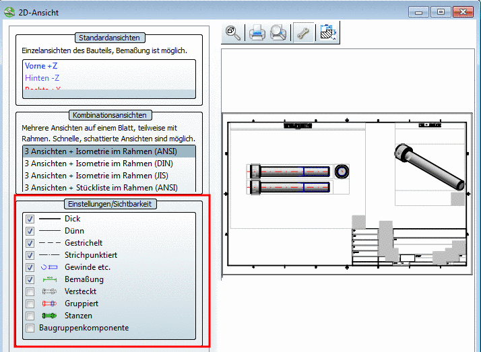Image resolution: width=481 pixels, height=352 pixels.
Task: Toggle the wrench settings icon
Action: [303, 32]
